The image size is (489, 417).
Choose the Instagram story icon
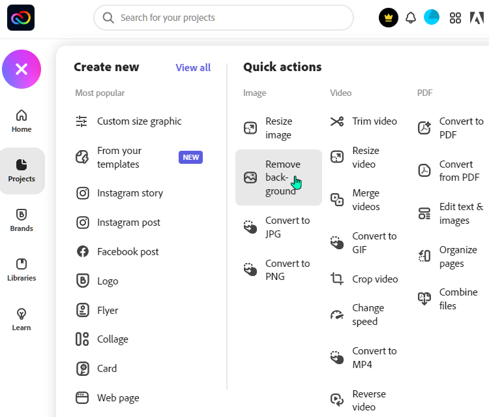click(83, 193)
